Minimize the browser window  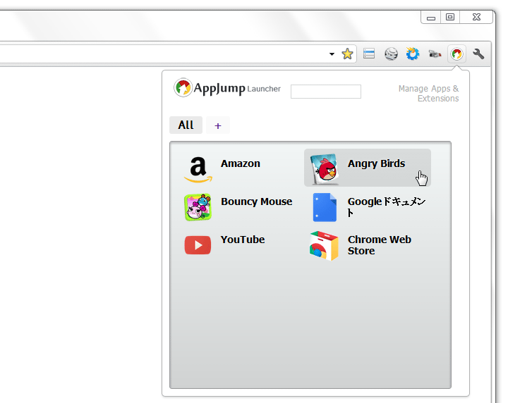(431, 18)
